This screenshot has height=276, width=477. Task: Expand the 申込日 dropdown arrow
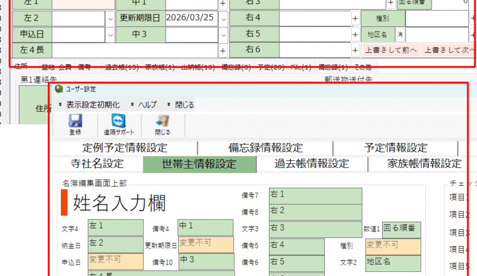pos(110,34)
